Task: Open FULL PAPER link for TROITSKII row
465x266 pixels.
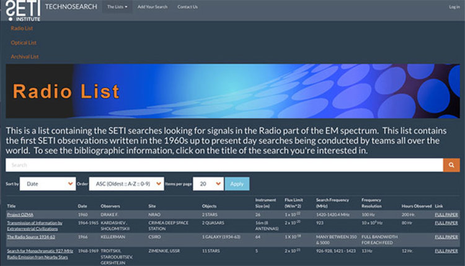Action: [446, 251]
